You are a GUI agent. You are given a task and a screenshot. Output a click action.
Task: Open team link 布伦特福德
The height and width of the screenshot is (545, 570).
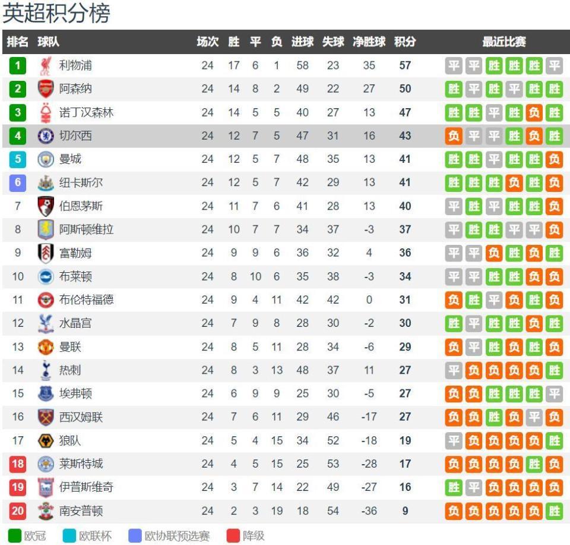point(85,300)
